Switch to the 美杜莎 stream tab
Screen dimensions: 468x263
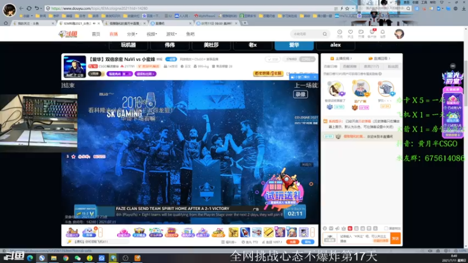pyautogui.click(x=211, y=45)
